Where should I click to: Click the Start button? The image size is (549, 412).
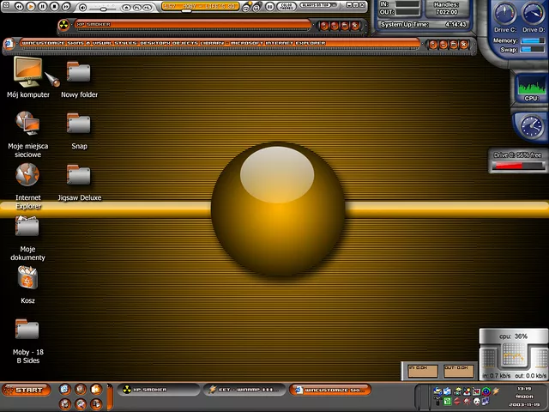click(26, 391)
